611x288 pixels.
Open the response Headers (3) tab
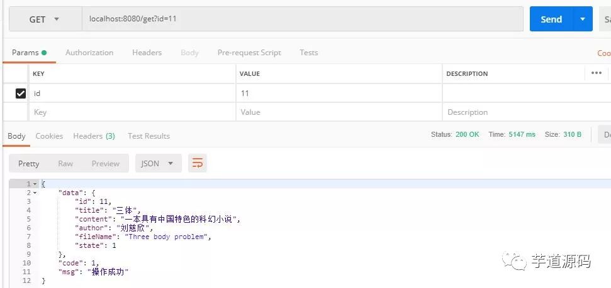94,136
